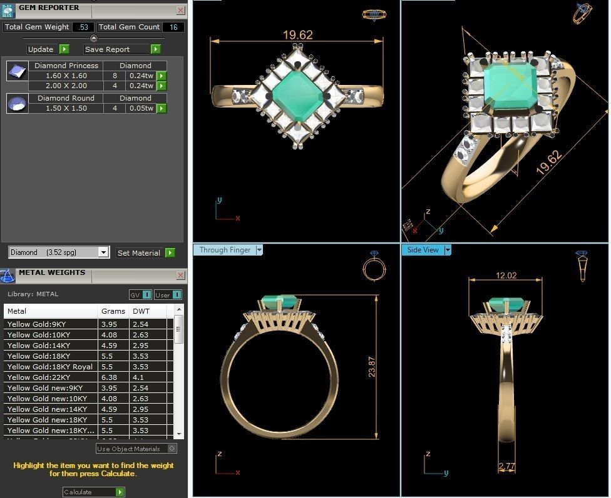Click green arrow for 2.00 X 2.00 row
611x498 pixels.
[x=162, y=86]
